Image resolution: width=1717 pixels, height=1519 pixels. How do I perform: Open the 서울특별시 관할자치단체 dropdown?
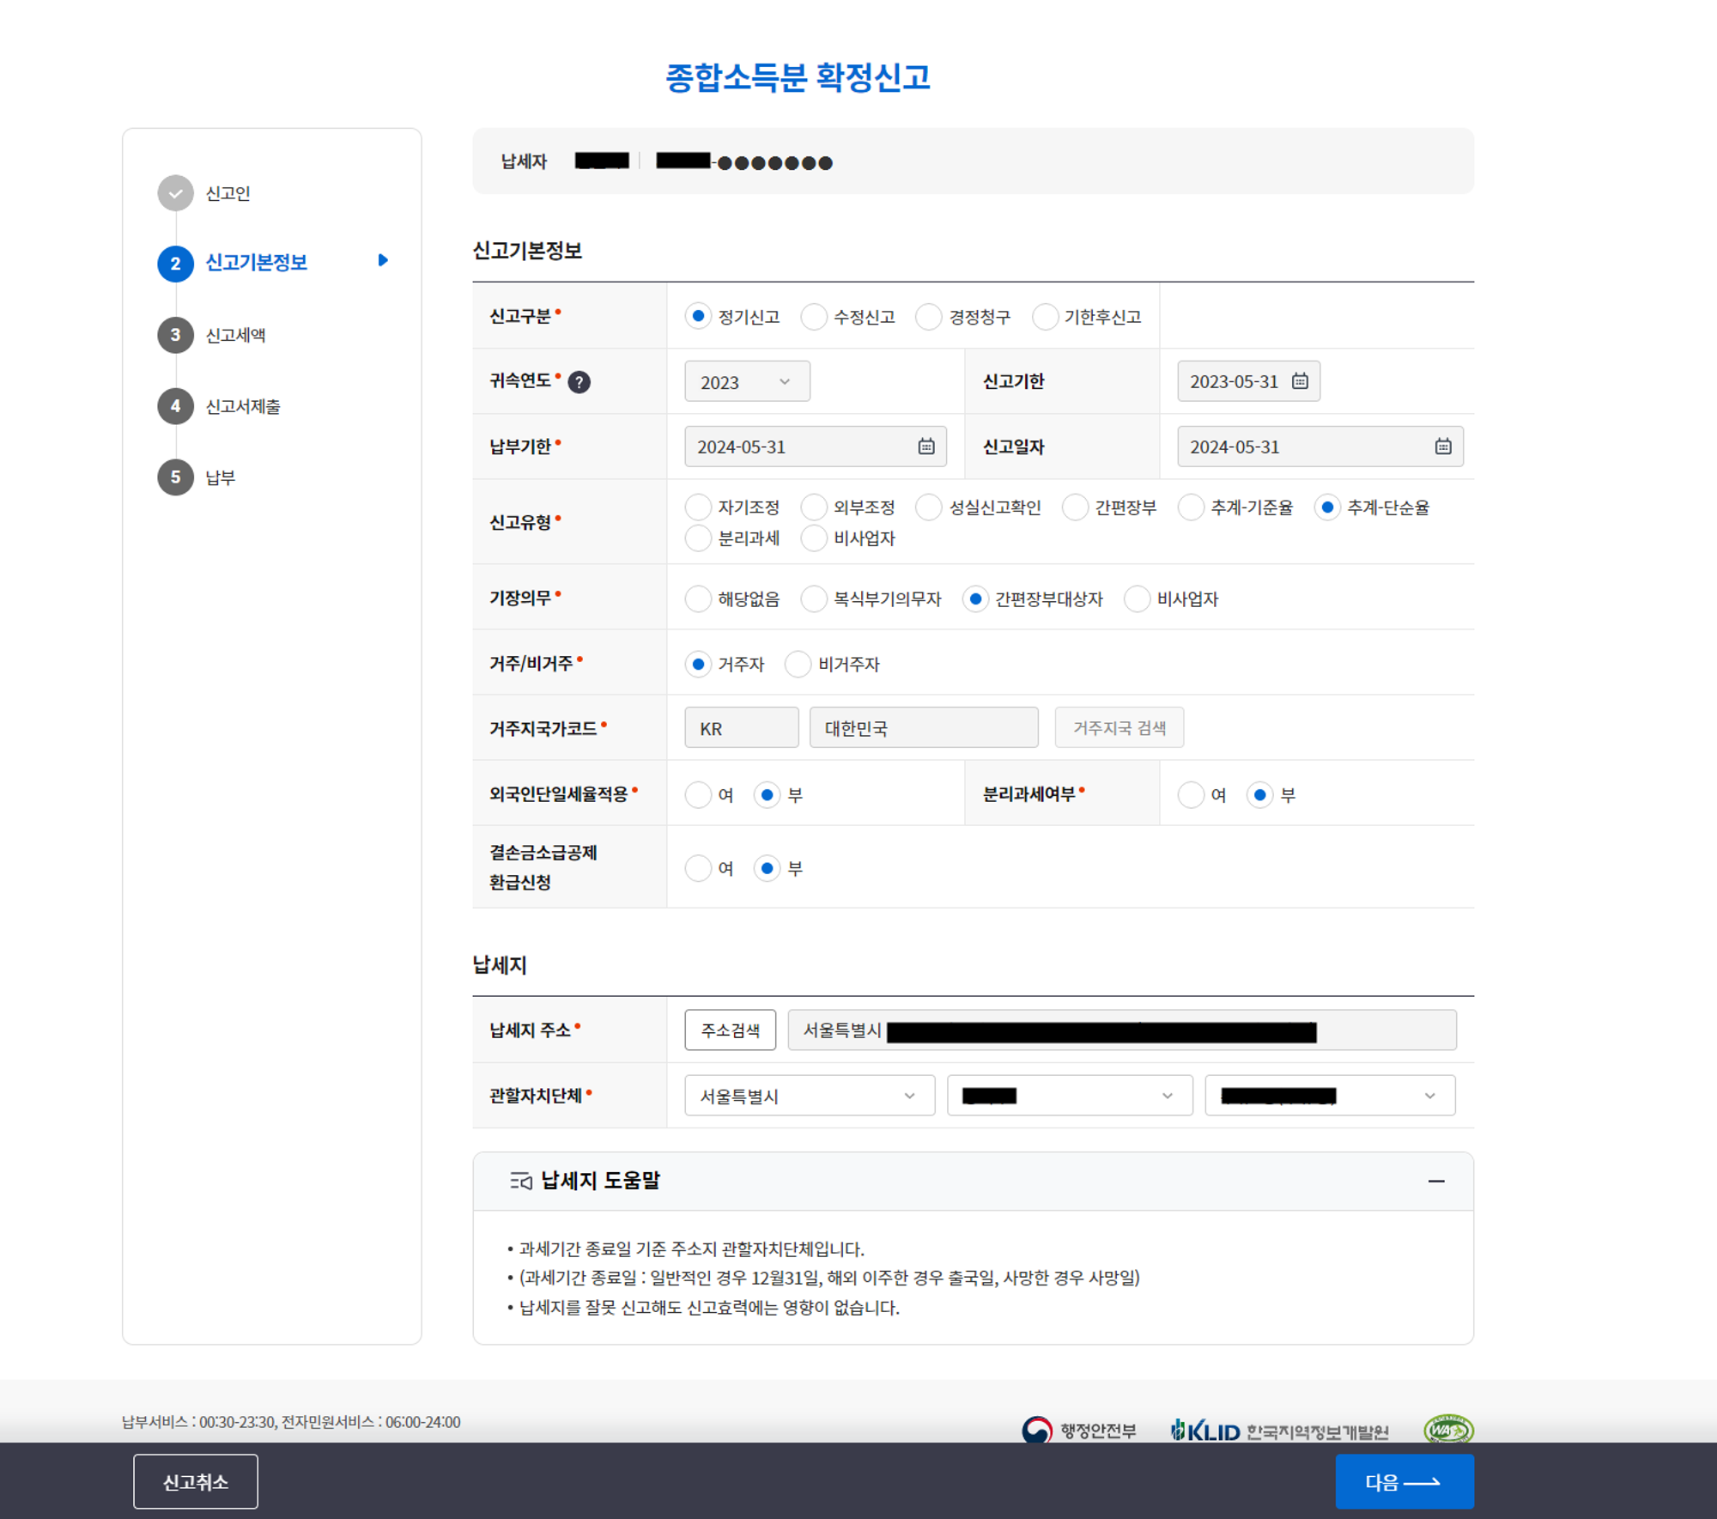pos(810,1096)
